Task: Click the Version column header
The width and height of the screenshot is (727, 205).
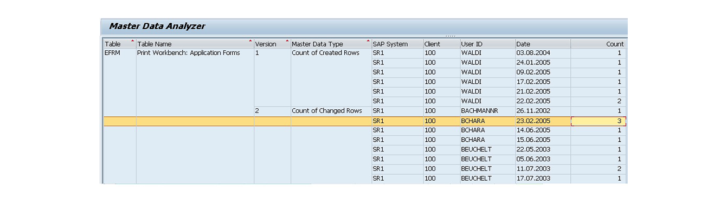Action: (x=272, y=44)
